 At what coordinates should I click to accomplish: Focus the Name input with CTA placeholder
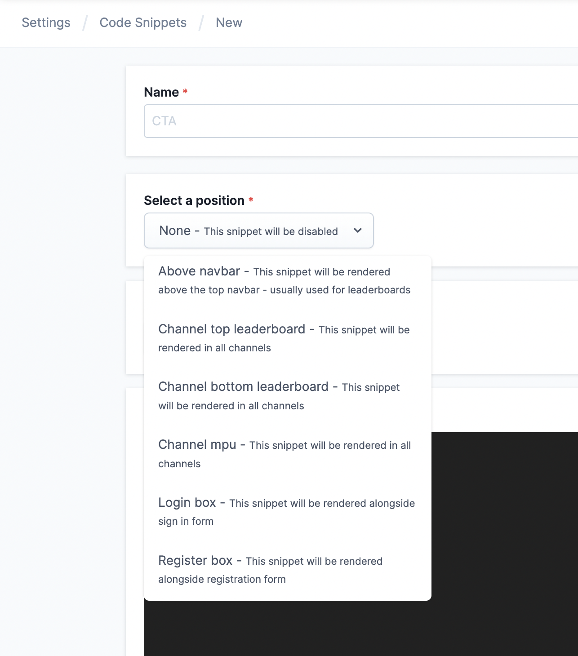pos(360,121)
